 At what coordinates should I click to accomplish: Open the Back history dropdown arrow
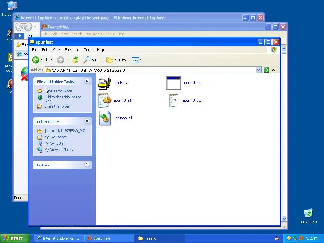click(x=52, y=60)
